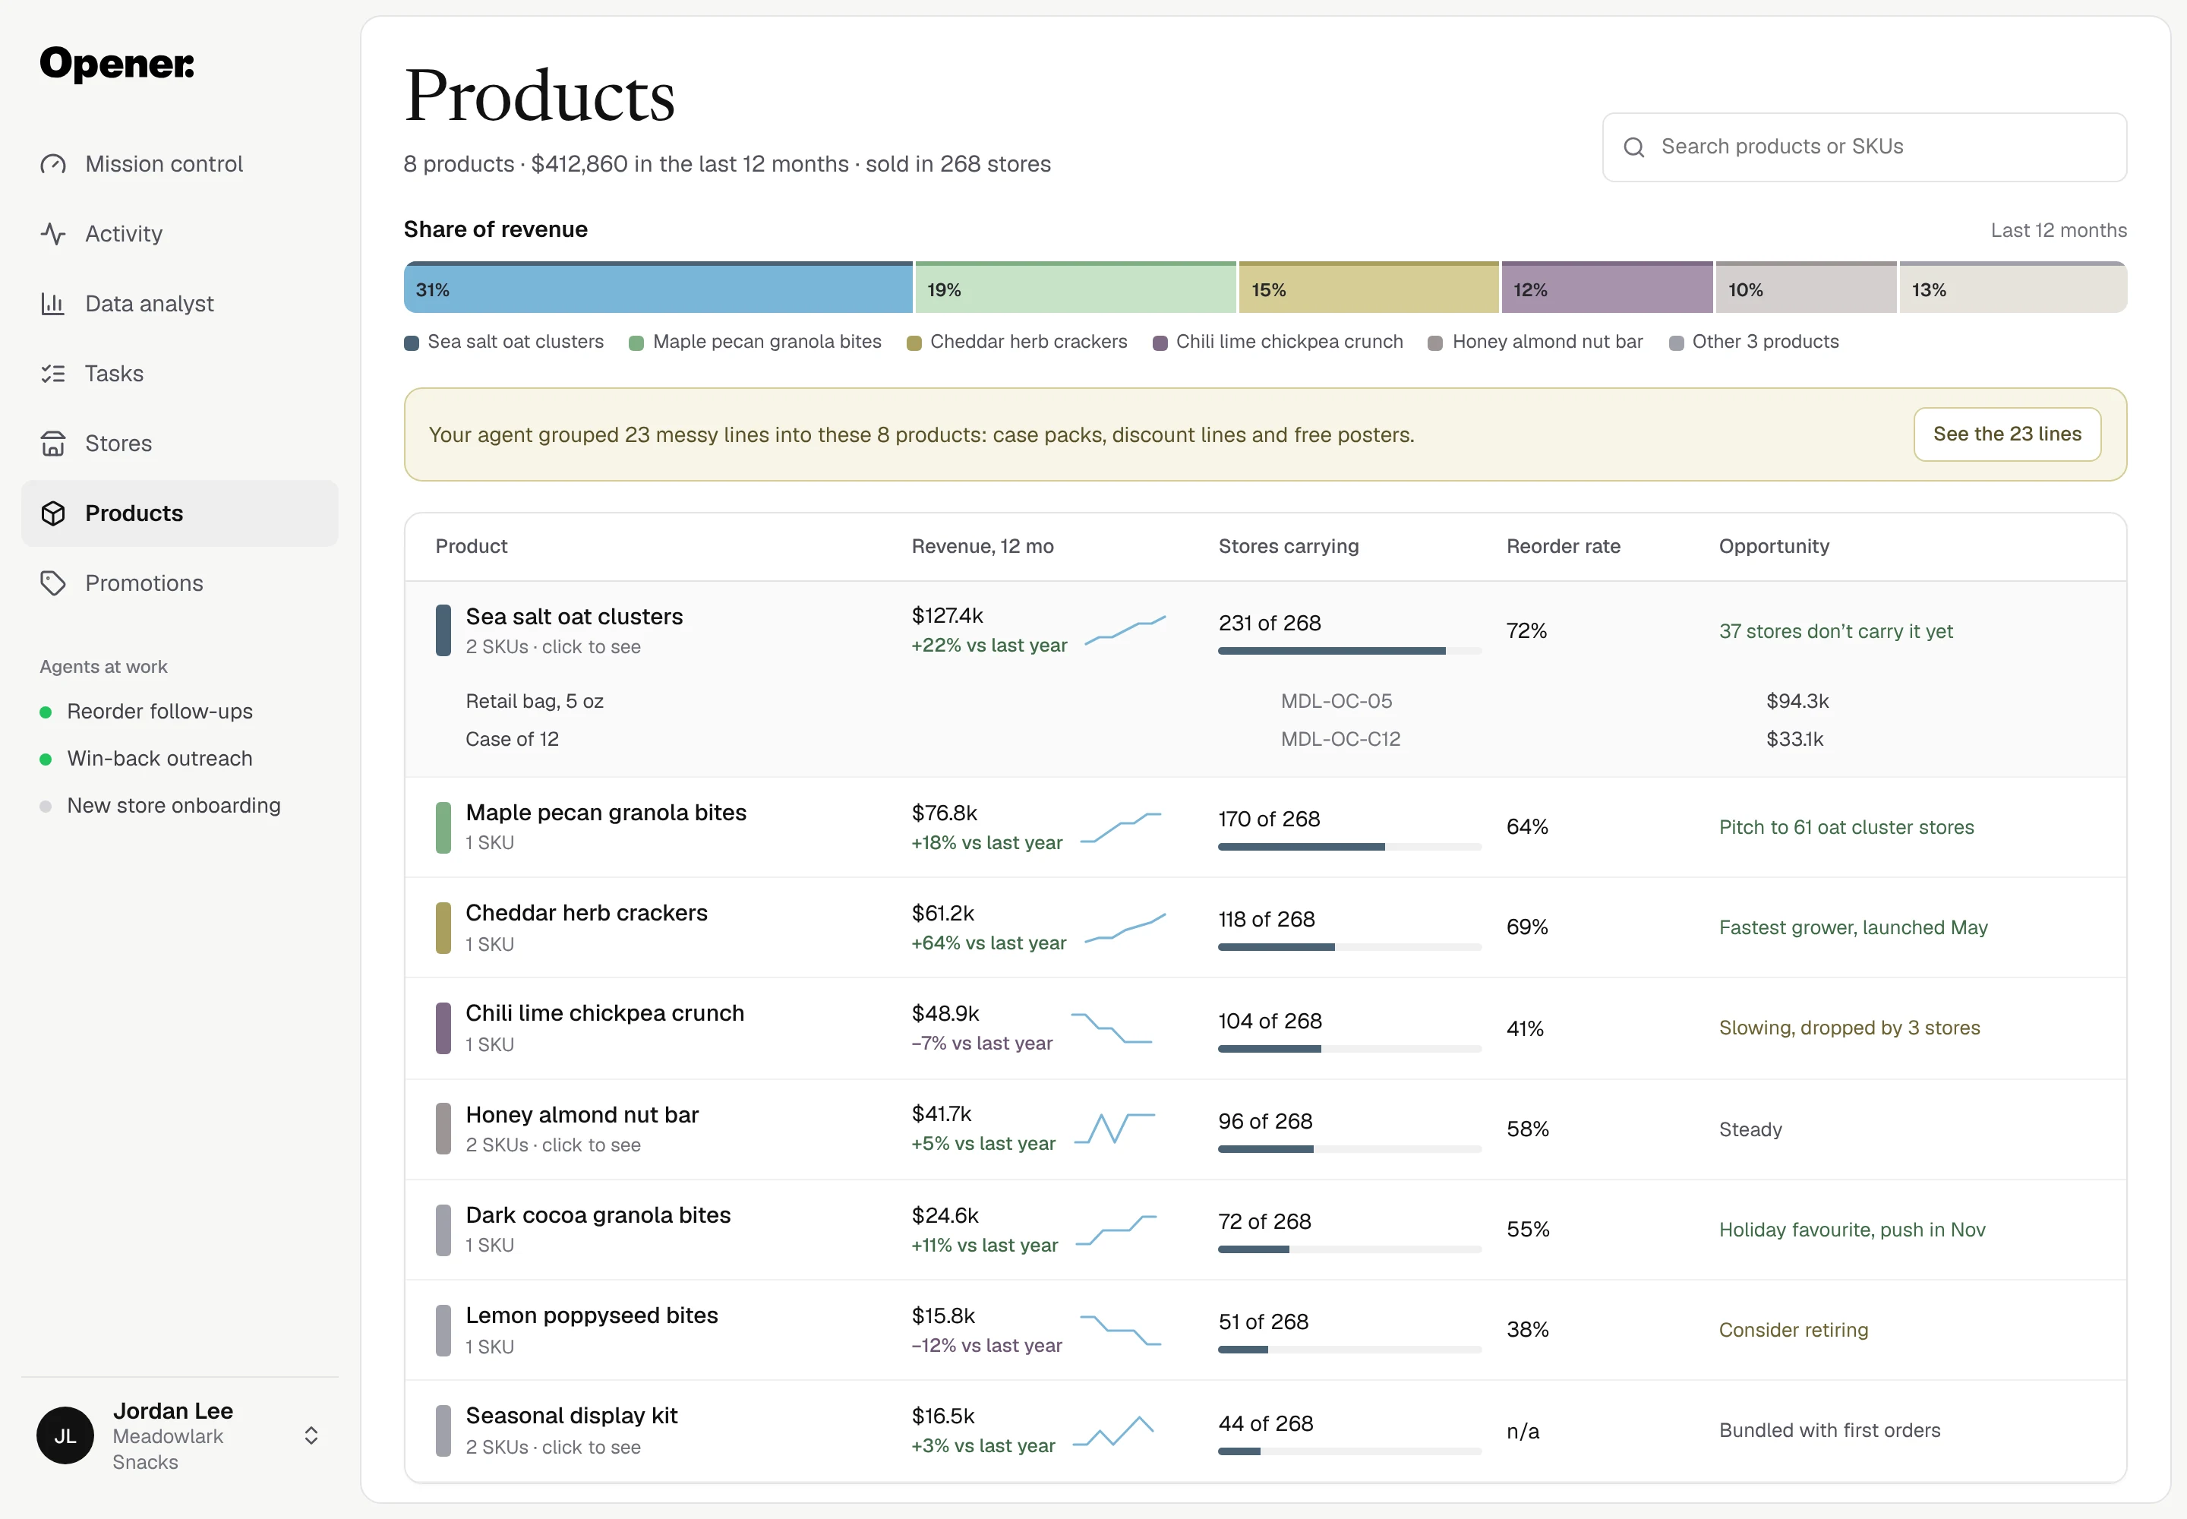The height and width of the screenshot is (1519, 2187).
Task: Click the Activity pulse icon
Action: pos(53,234)
